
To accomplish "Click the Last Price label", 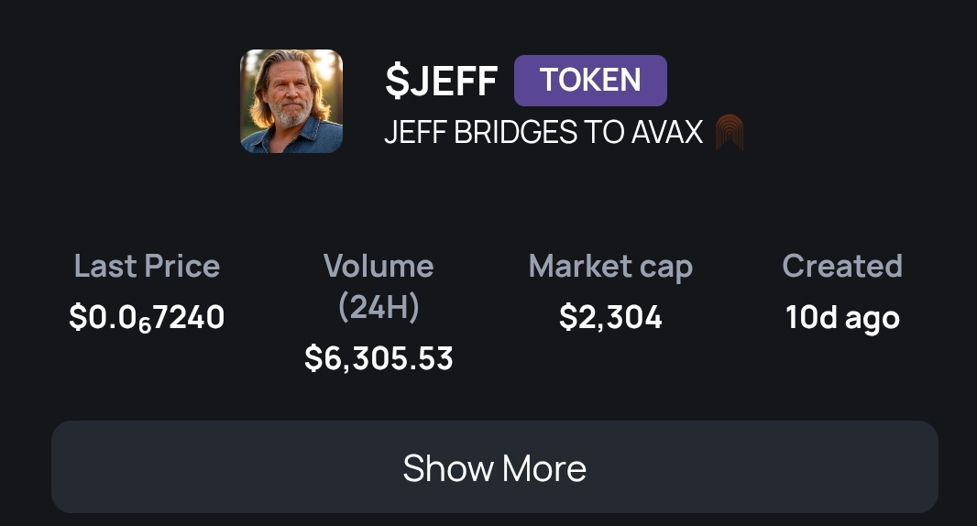I will (147, 266).
